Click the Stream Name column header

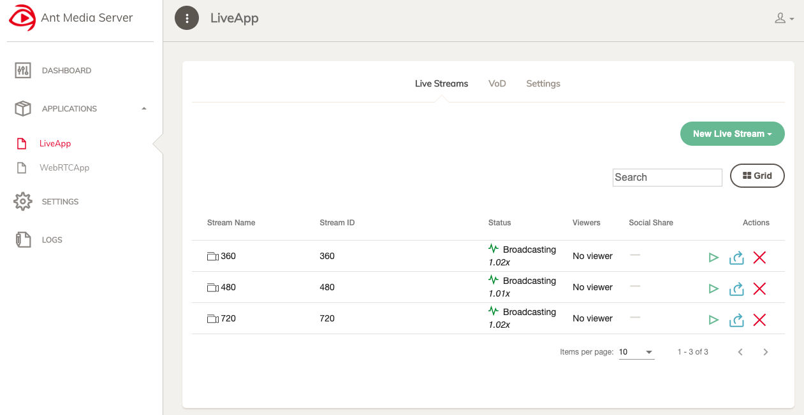[231, 223]
